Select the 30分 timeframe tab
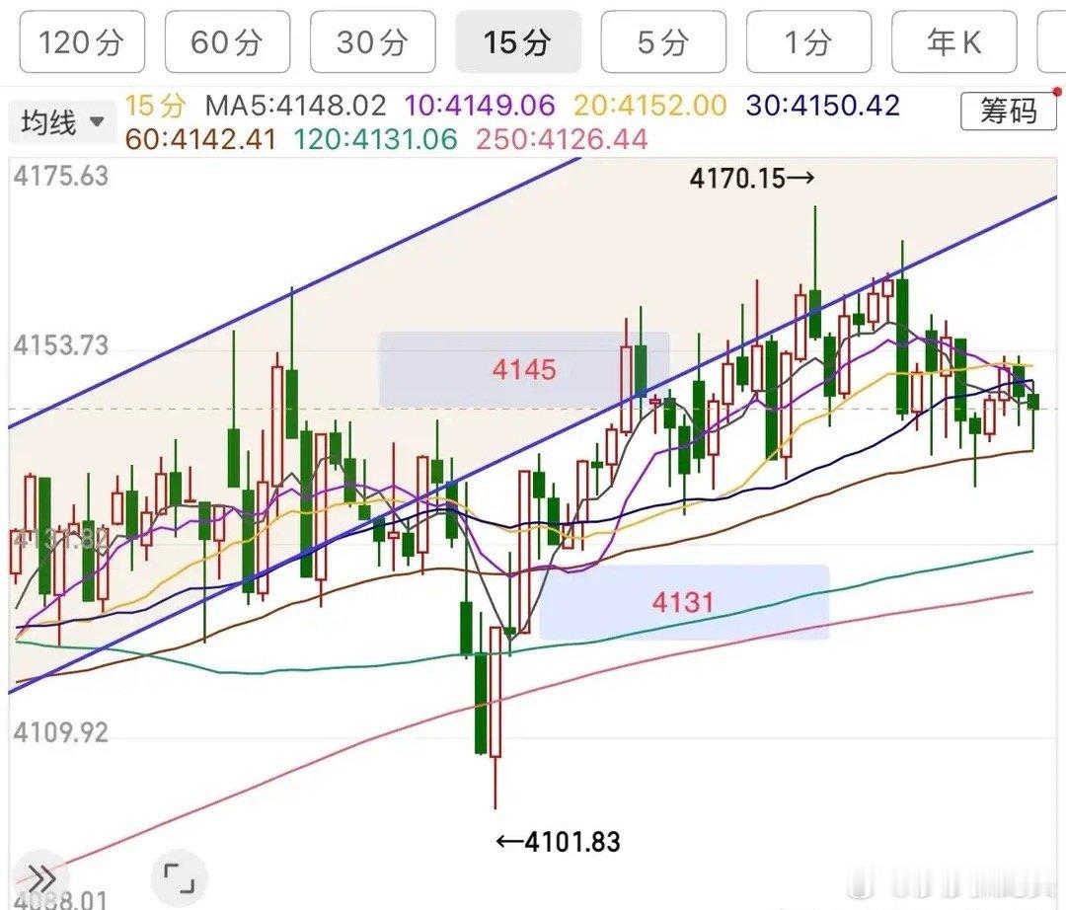 point(372,42)
